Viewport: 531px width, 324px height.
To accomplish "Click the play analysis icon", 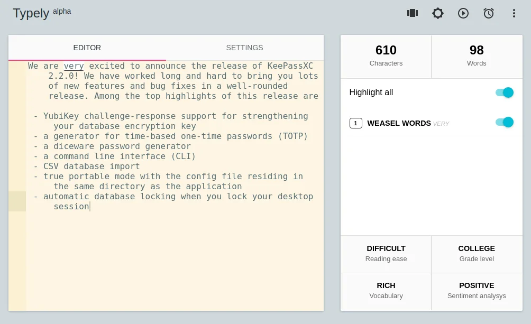I will [x=463, y=13].
